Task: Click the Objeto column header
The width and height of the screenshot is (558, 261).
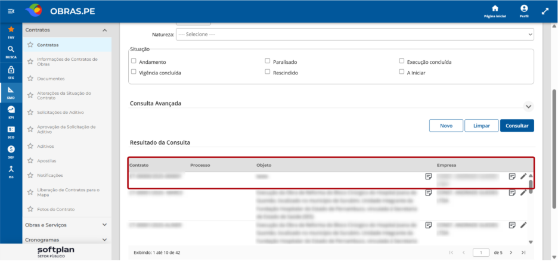Action: 263,165
